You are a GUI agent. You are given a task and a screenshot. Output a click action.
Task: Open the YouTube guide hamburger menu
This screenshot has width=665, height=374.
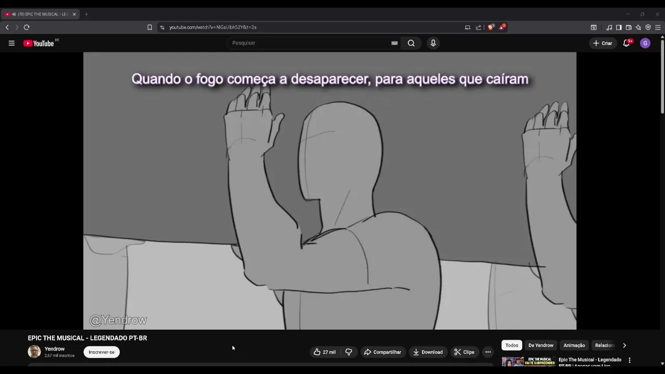click(x=11, y=43)
